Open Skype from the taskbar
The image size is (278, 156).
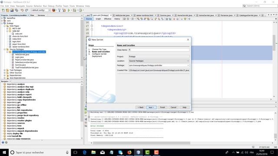point(120,152)
